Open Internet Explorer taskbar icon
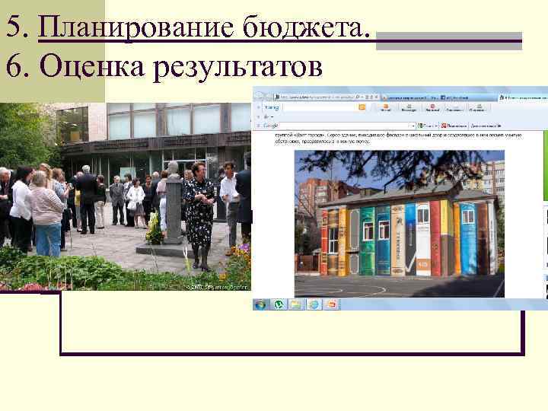Viewport: 548px width, 411px height. [314, 304]
